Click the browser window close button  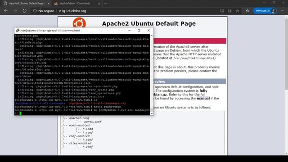283,2
